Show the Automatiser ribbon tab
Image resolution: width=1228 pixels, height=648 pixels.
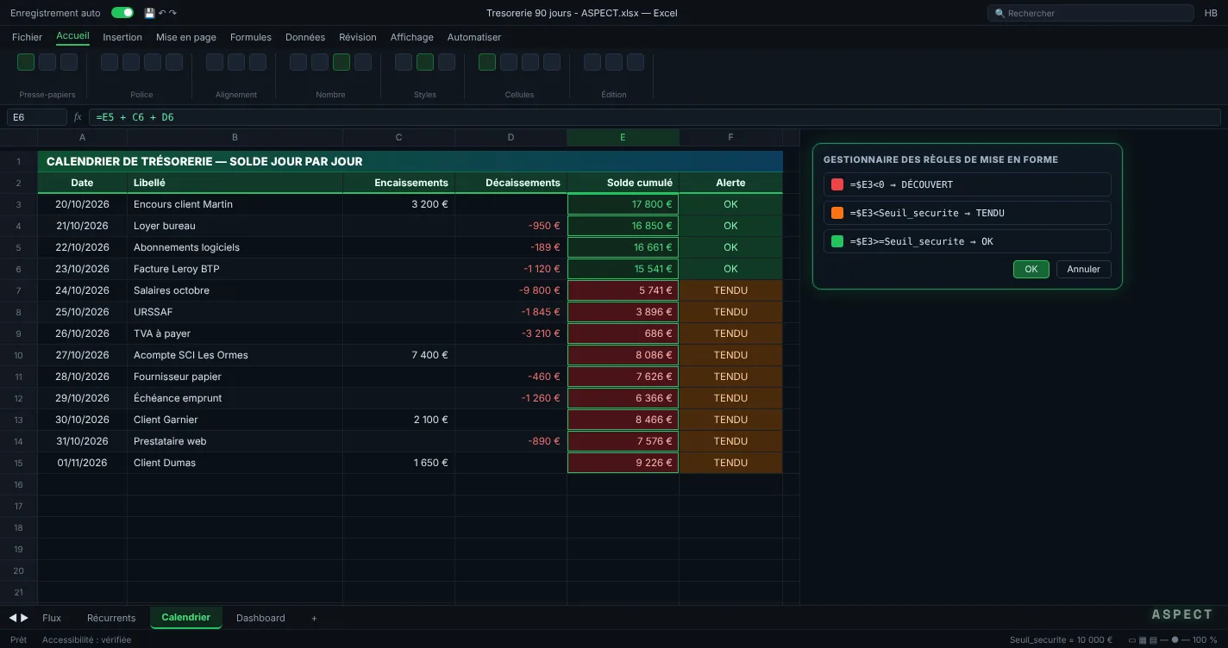(x=474, y=37)
